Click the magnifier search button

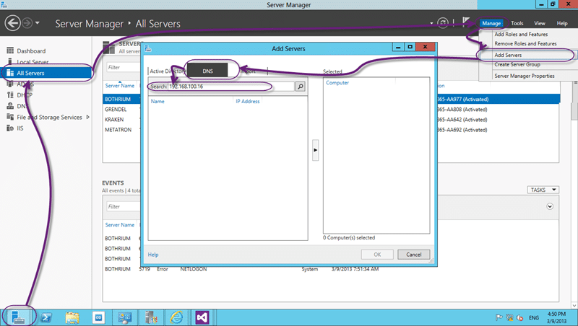tap(301, 87)
